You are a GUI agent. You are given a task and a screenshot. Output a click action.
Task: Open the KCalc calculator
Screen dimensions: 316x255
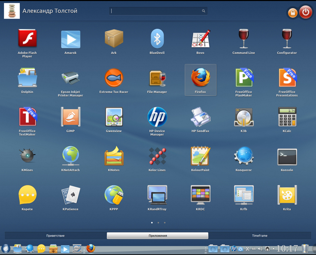click(x=287, y=117)
